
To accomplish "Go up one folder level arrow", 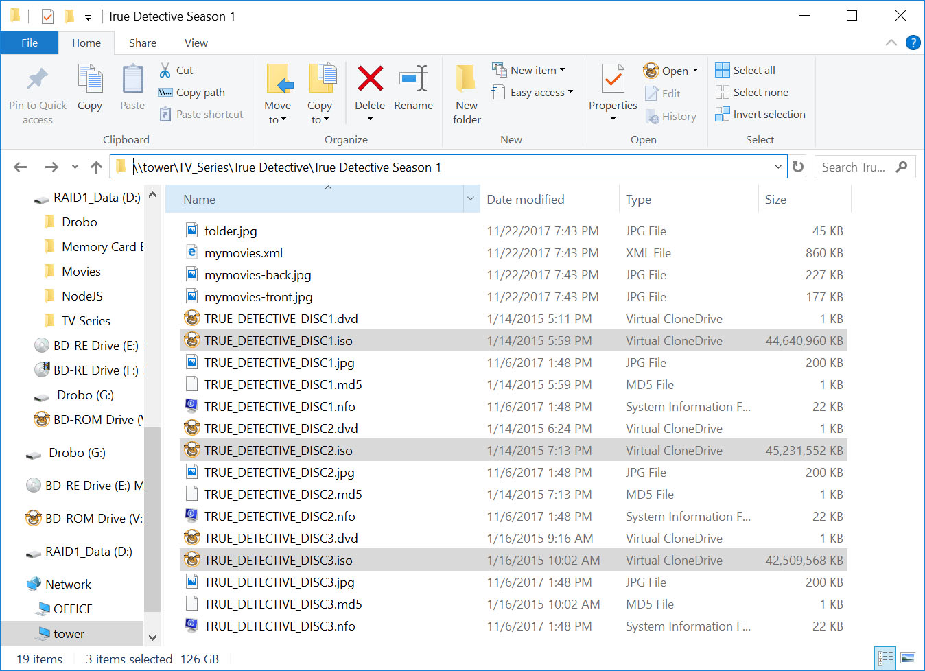I will (x=96, y=167).
